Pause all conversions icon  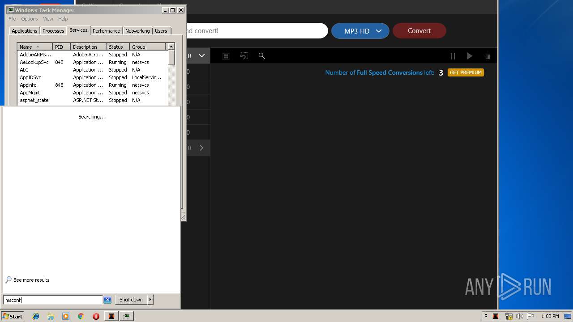453,56
